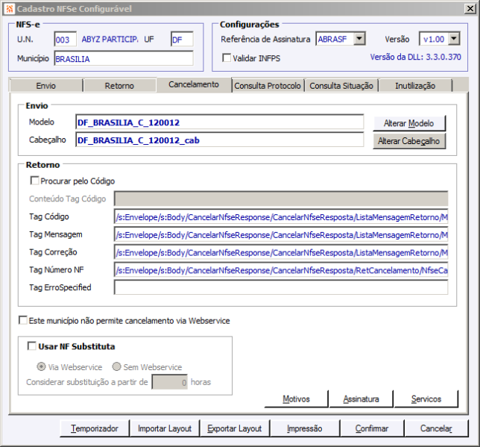Click the Cabeçalho field DF_BRASILIA_C_120012_cab
Image resolution: width=480 pixels, height=447 pixels.
pos(219,140)
